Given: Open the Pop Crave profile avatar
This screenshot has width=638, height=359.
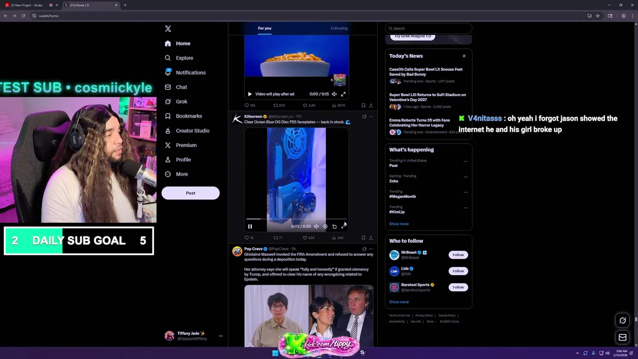Looking at the screenshot, I should [x=237, y=251].
